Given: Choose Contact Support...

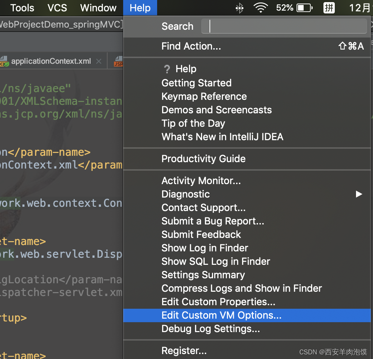Looking at the screenshot, I should [x=247, y=207].
